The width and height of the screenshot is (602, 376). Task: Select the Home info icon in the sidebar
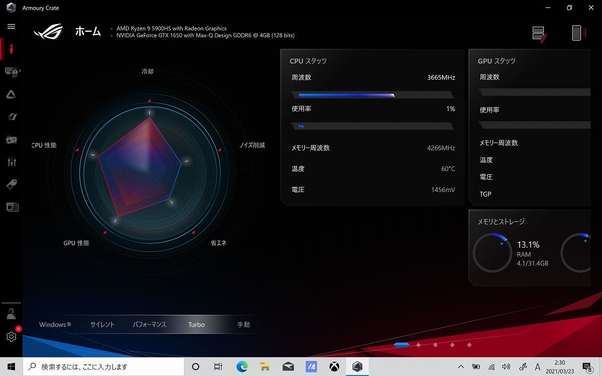click(11, 49)
